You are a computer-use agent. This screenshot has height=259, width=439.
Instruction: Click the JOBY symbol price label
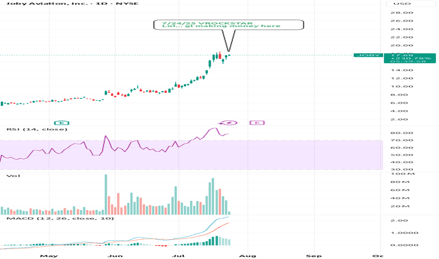pyautogui.click(x=368, y=55)
